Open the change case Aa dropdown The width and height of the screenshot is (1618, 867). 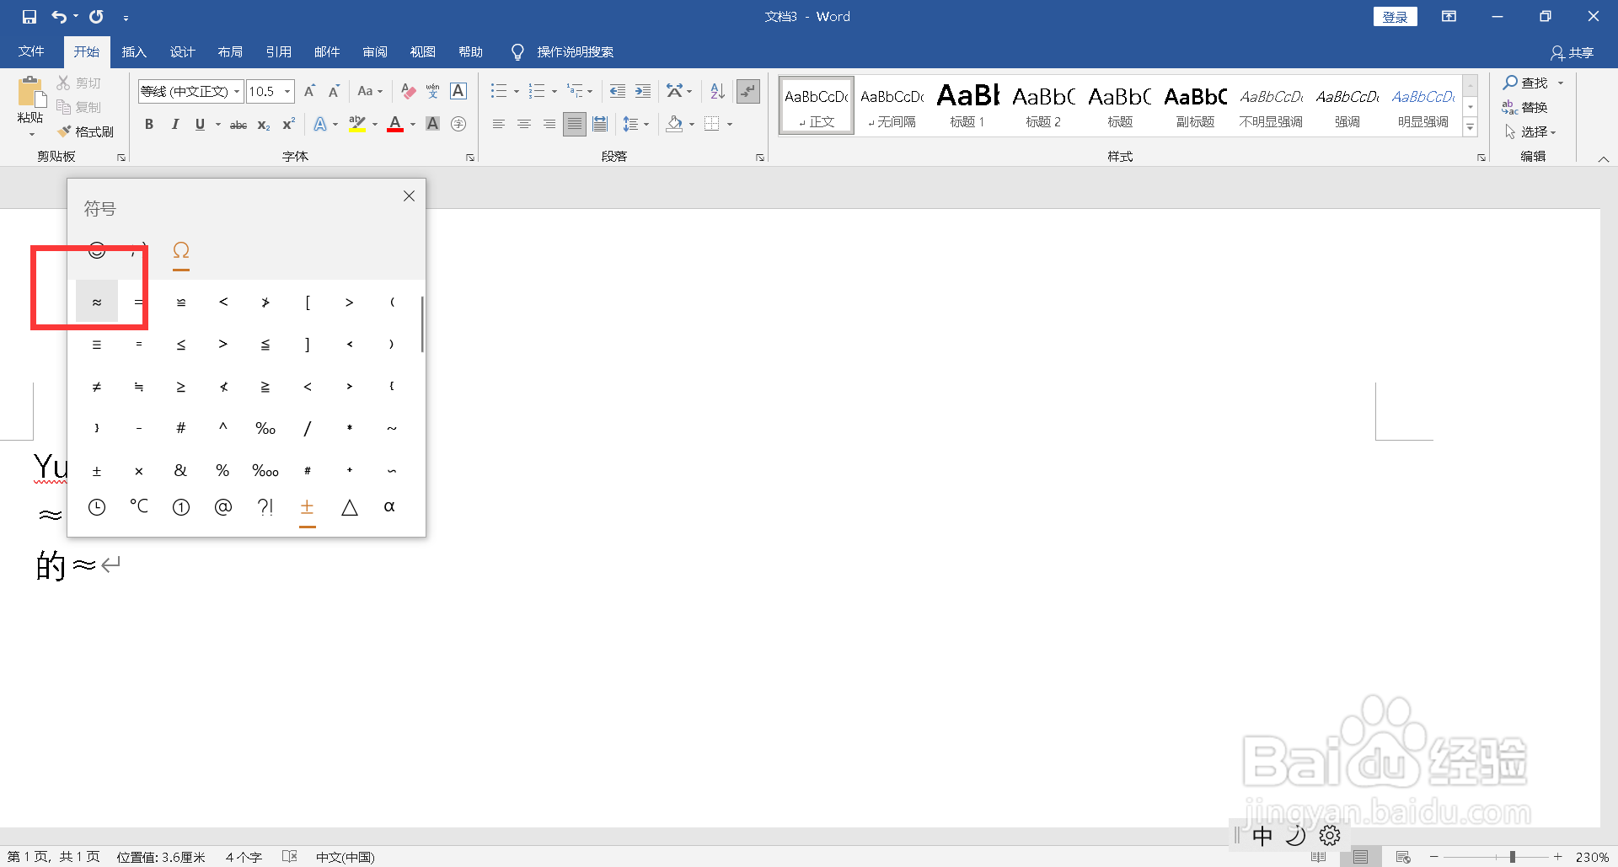[370, 91]
